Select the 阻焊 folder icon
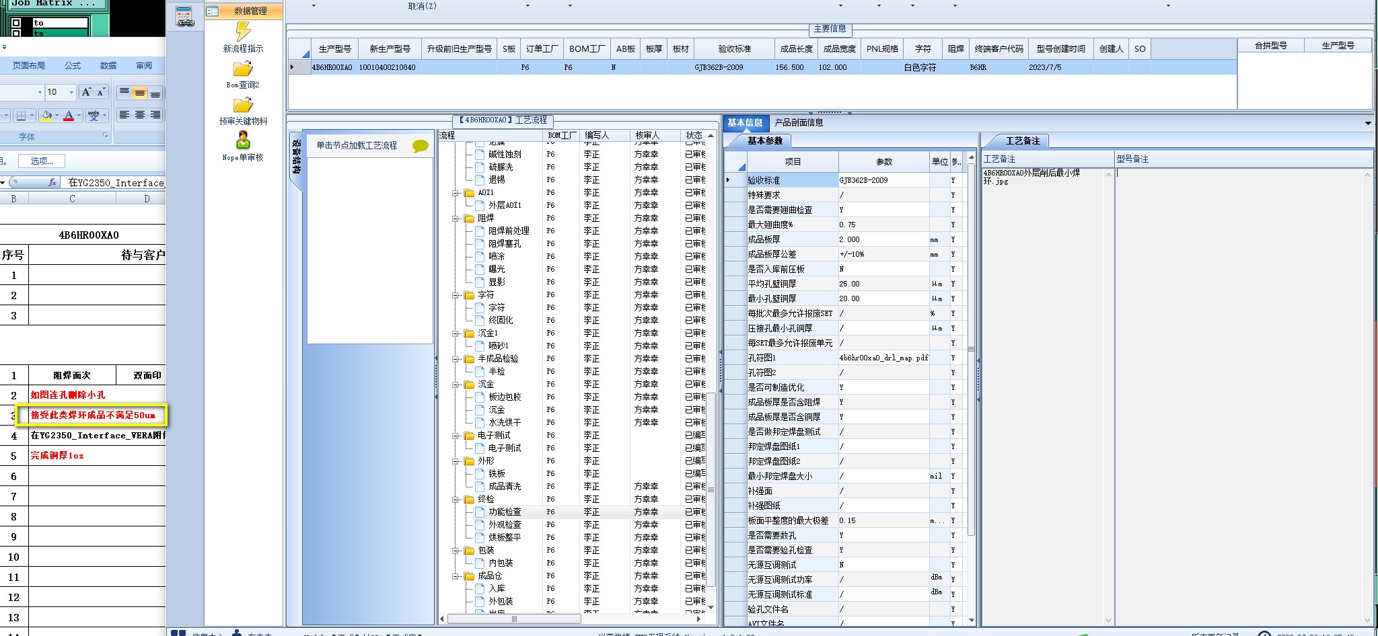The height and width of the screenshot is (636, 1378). 469,218
